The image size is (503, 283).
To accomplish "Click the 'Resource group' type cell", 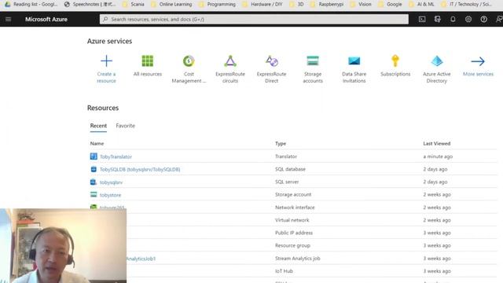I will pyautogui.click(x=292, y=245).
